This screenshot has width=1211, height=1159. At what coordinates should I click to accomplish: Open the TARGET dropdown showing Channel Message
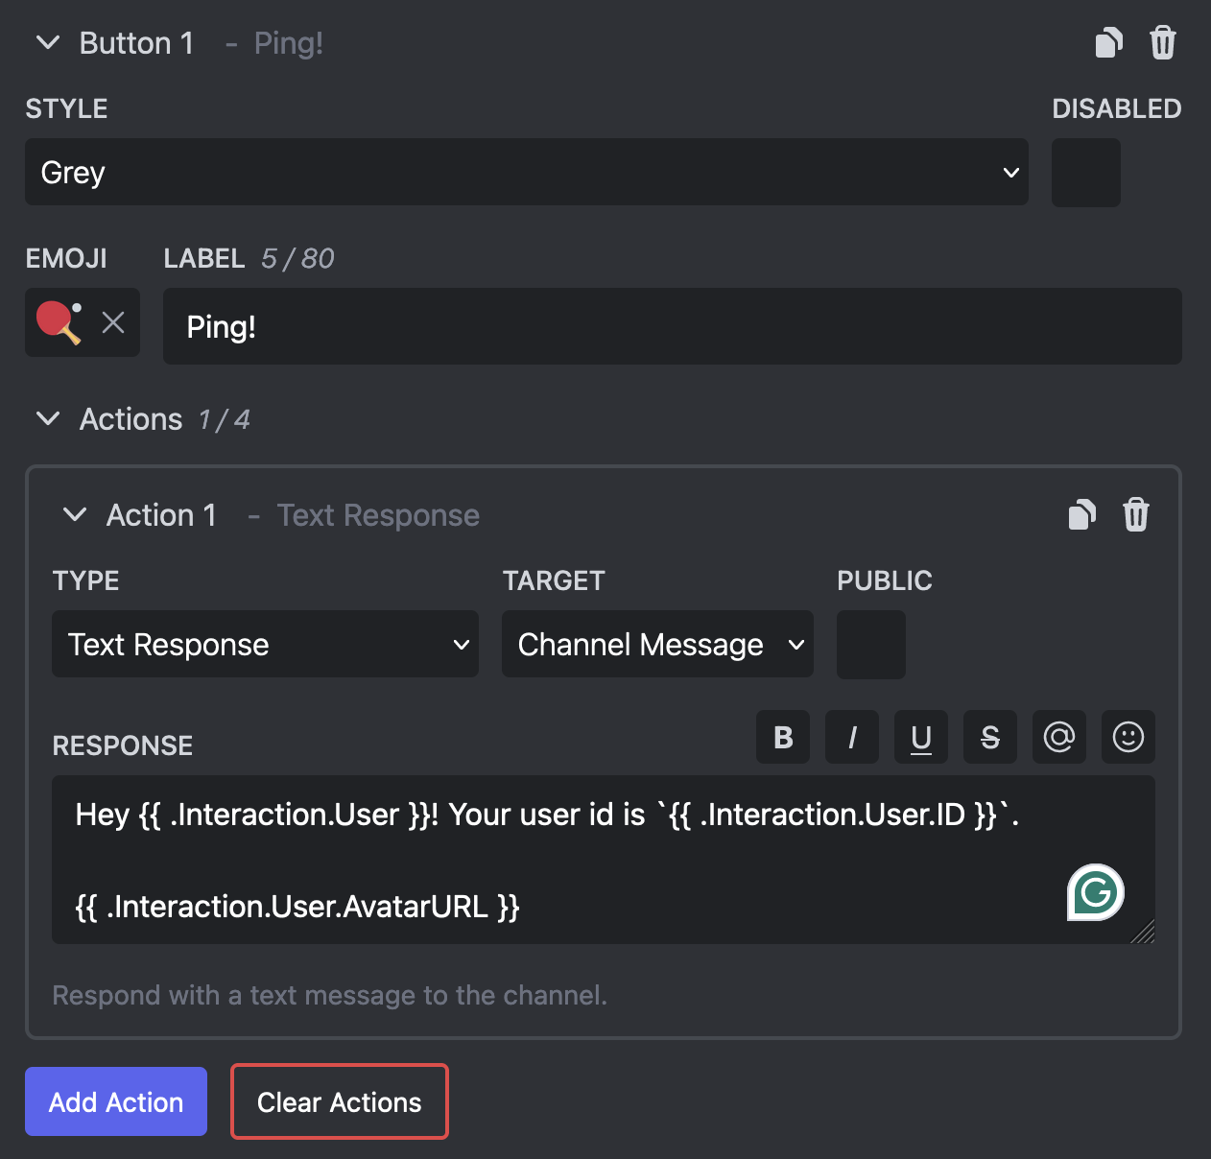(x=656, y=644)
